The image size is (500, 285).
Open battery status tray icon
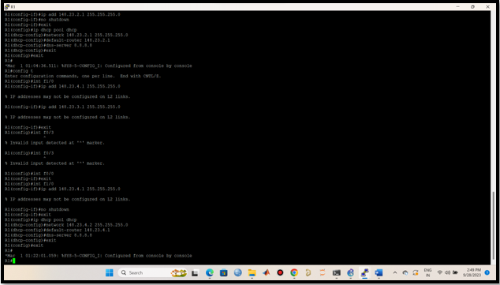coord(455,272)
